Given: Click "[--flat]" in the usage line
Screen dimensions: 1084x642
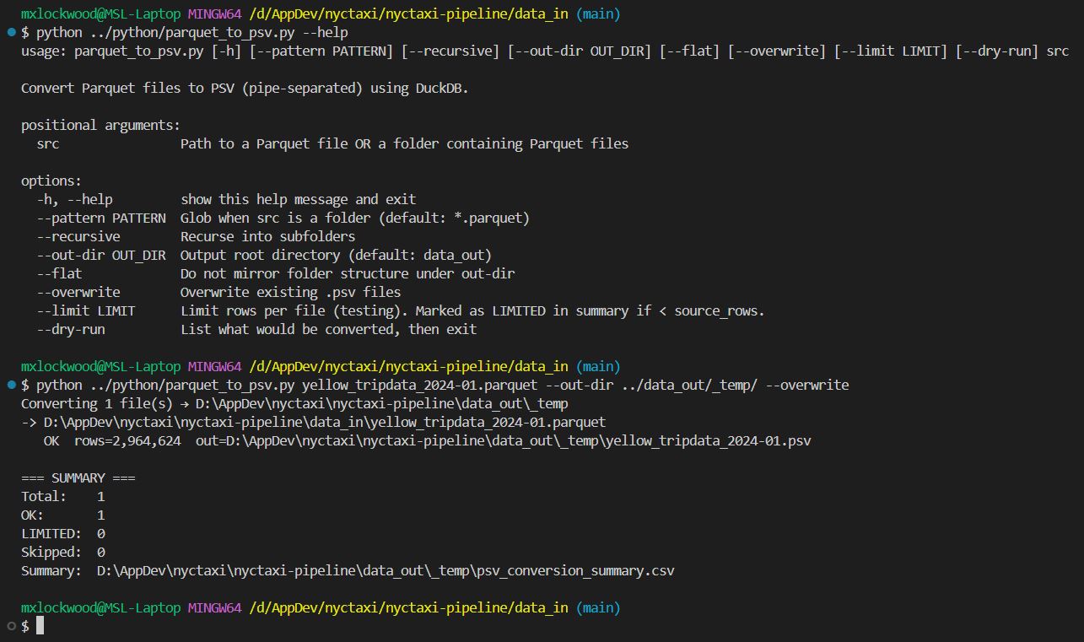Looking at the screenshot, I should [x=689, y=51].
